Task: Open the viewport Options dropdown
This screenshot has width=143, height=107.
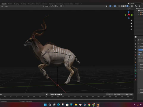Action: 130,9
